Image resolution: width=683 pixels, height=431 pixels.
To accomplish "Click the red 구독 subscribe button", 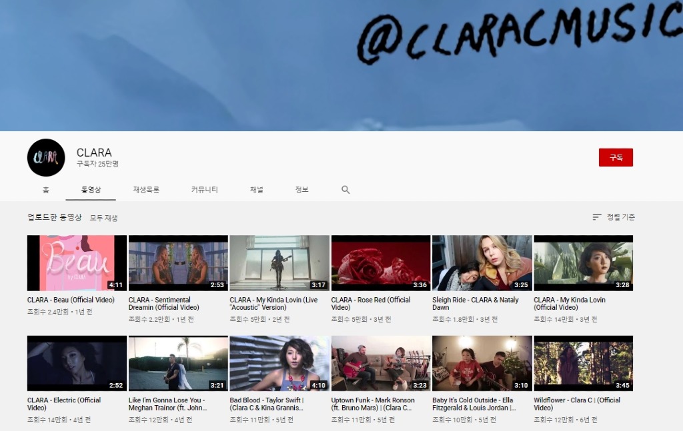I will [x=616, y=157].
